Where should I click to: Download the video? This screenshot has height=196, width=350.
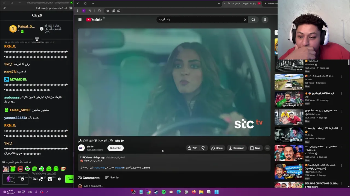click(237, 148)
